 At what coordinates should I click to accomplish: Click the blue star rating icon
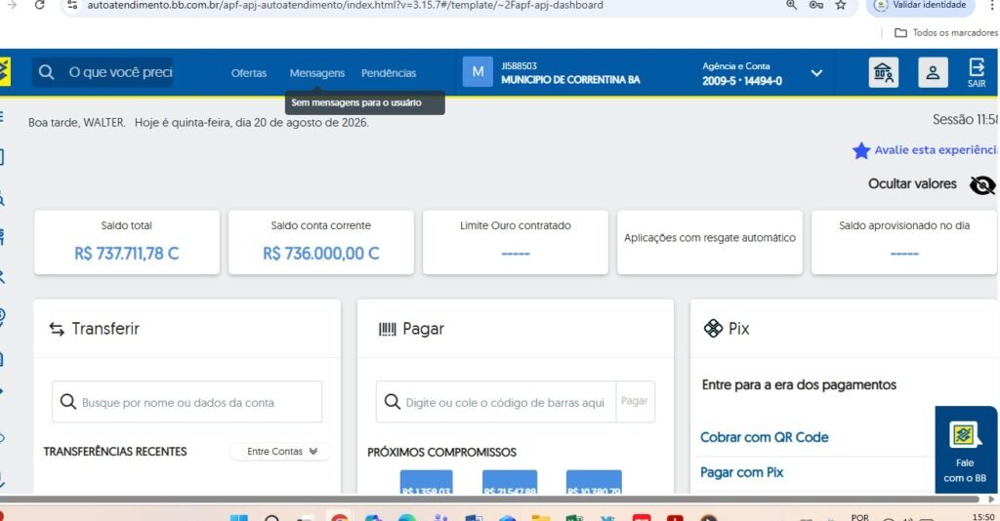pyautogui.click(x=861, y=150)
